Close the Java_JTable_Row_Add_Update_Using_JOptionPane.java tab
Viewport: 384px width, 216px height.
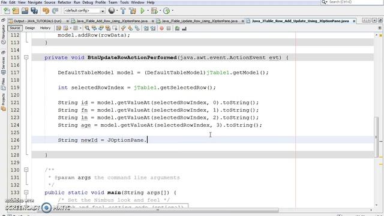pyautogui.click(x=354, y=22)
